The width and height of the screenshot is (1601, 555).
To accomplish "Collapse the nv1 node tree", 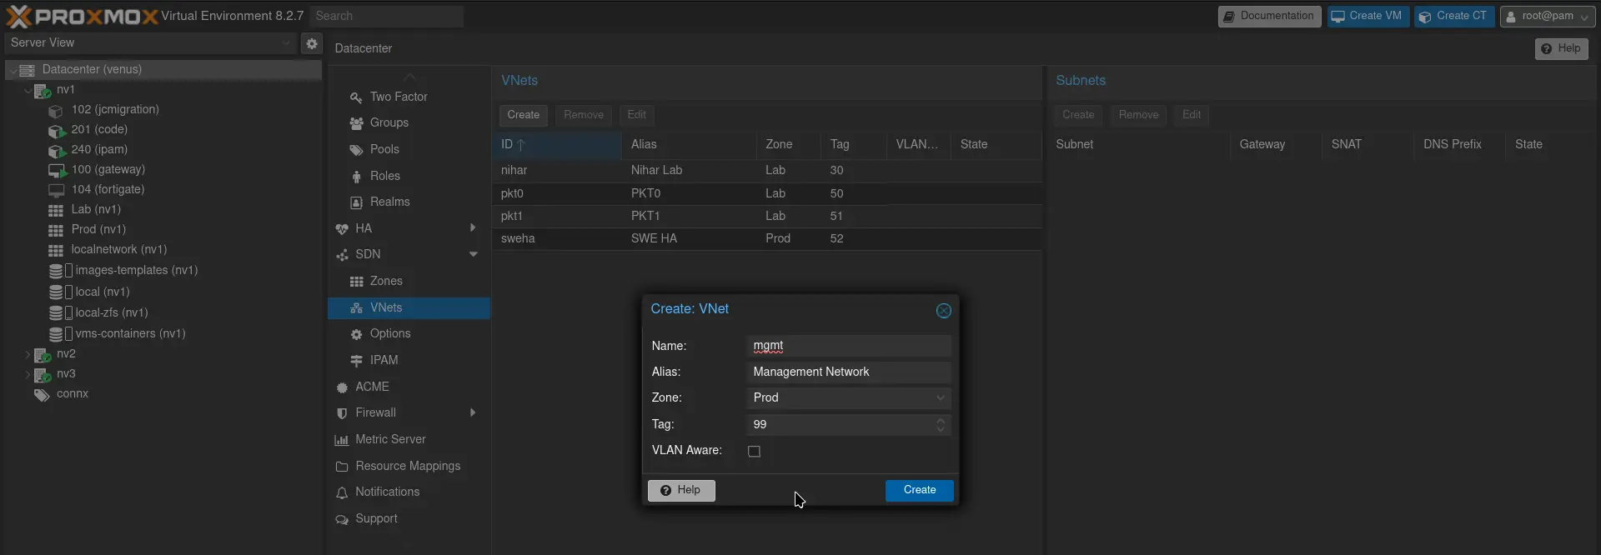I will (28, 90).
